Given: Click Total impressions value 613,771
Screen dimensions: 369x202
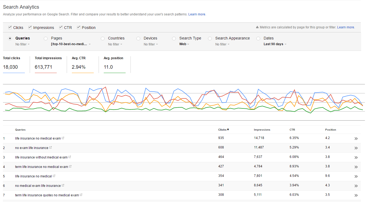Looking at the screenshot, I should click(x=43, y=67).
